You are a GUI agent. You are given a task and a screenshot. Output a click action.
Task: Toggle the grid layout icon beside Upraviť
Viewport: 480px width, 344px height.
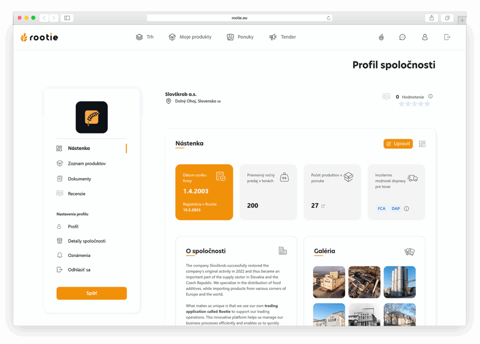click(x=422, y=144)
